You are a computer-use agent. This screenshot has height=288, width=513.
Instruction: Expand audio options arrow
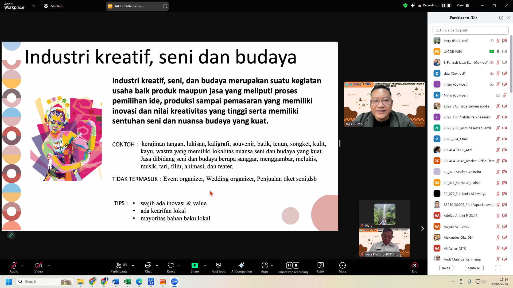22,265
